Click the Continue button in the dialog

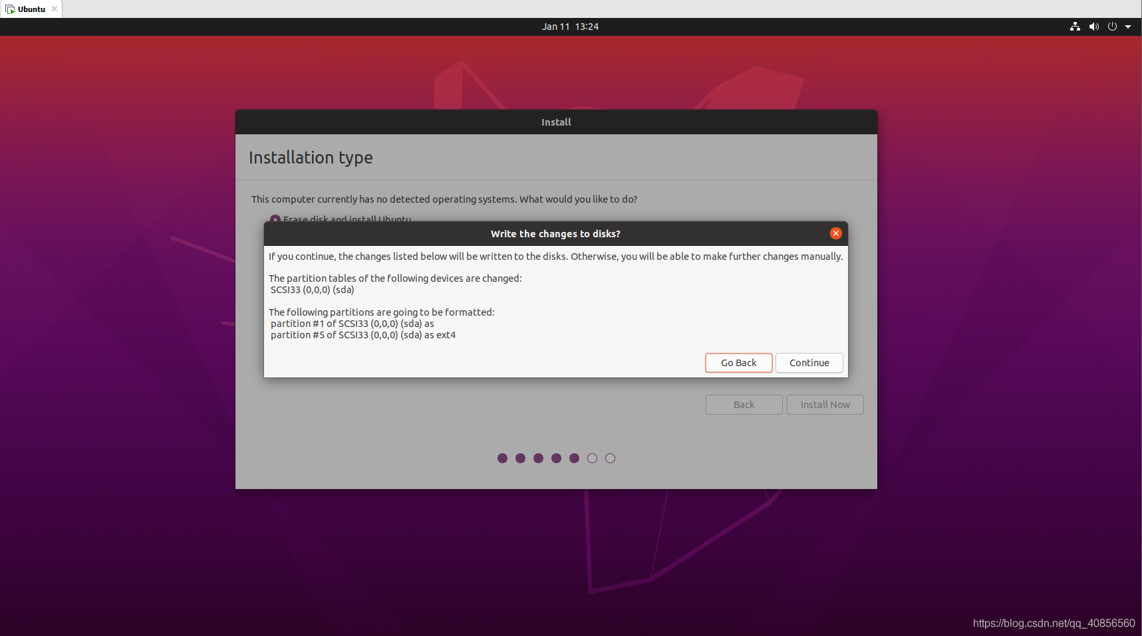pos(809,363)
